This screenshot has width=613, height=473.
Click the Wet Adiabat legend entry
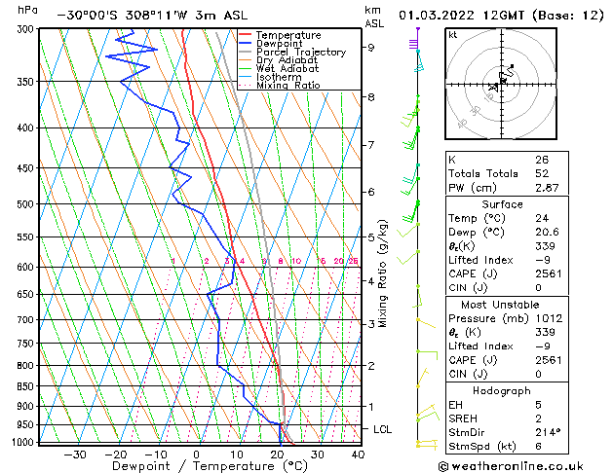point(287,68)
